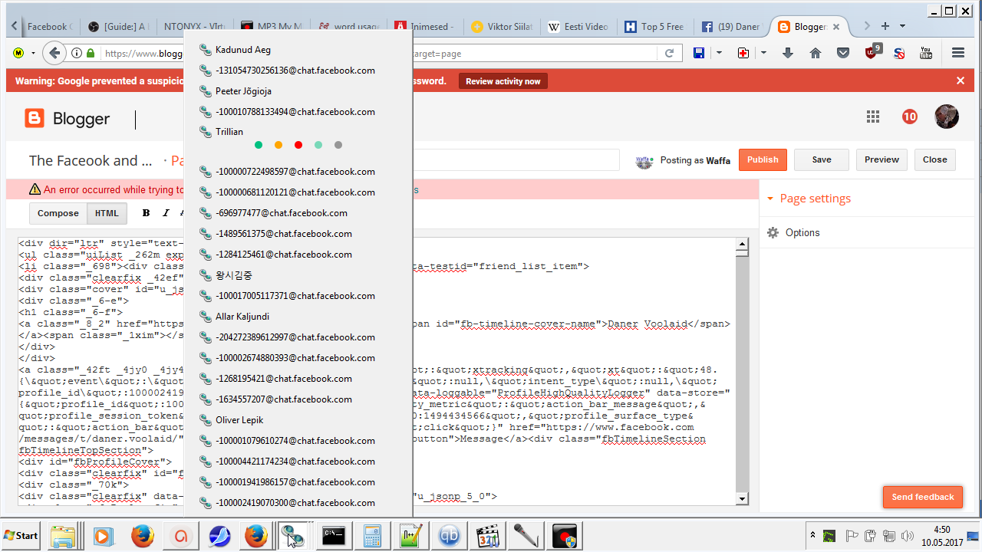The image size is (982, 552).
Task: Select the red status dot under Trillian
Action: 298,145
